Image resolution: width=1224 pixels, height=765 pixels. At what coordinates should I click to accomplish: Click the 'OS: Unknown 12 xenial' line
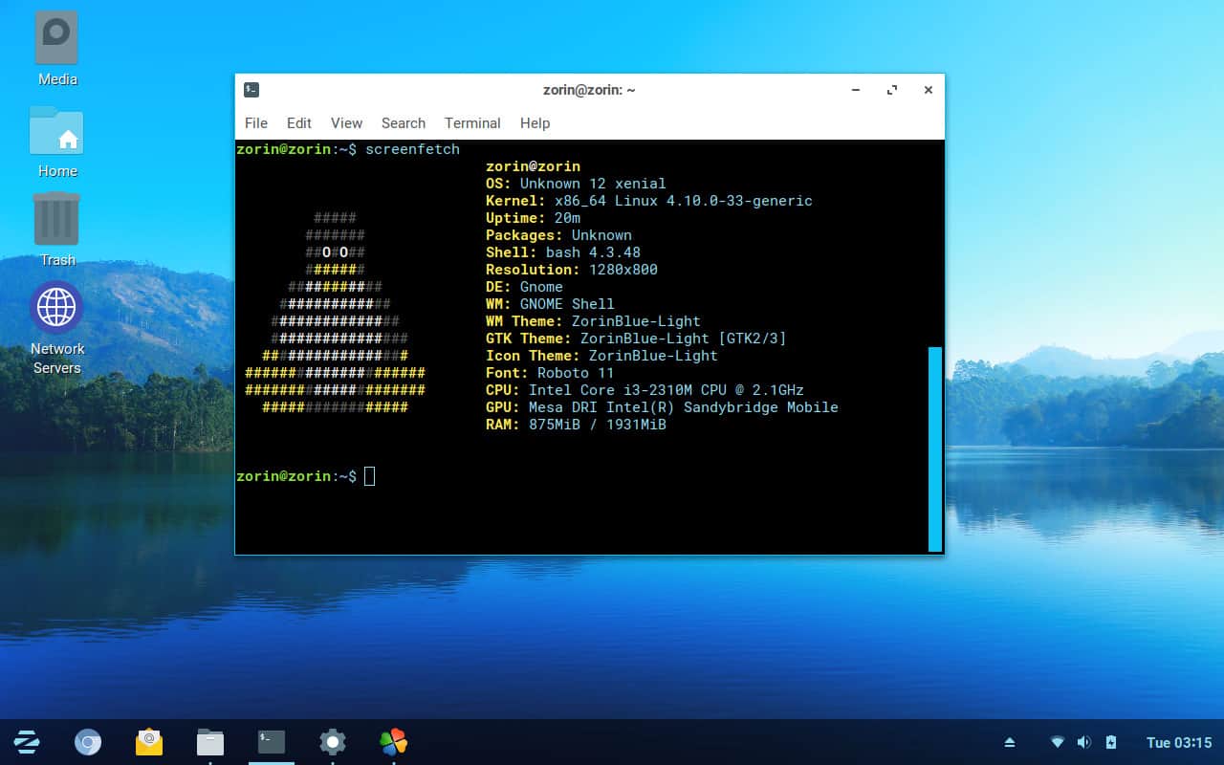[576, 184]
